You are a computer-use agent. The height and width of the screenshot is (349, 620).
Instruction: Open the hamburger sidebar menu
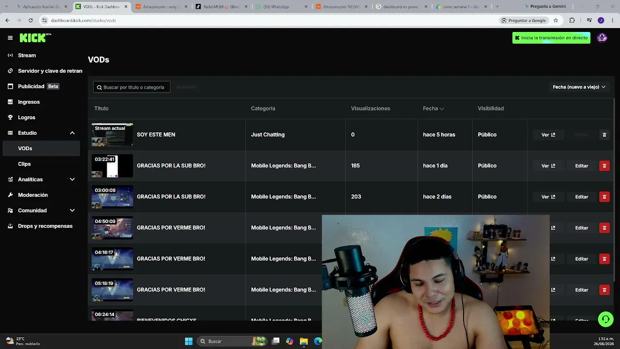point(10,38)
